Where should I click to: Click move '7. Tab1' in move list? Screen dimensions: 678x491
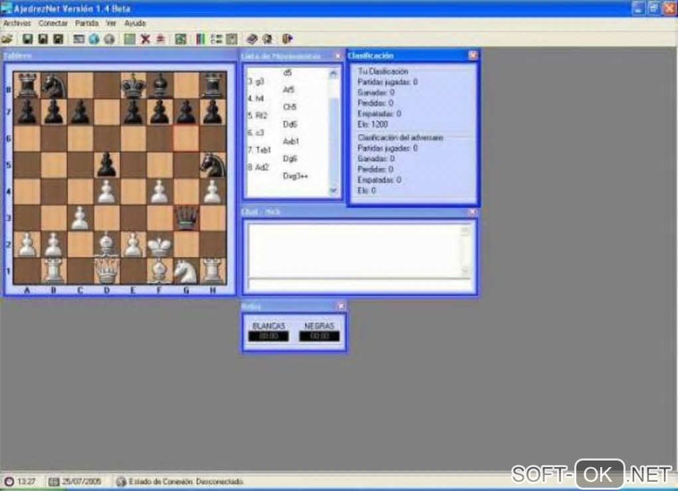point(259,150)
